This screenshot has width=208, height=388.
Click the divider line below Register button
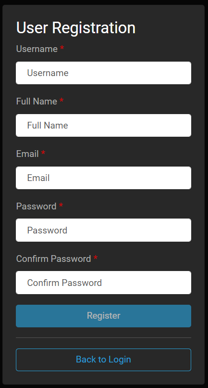point(103,338)
